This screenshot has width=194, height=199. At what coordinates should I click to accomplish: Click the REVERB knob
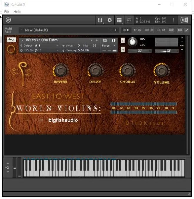[x=61, y=71]
